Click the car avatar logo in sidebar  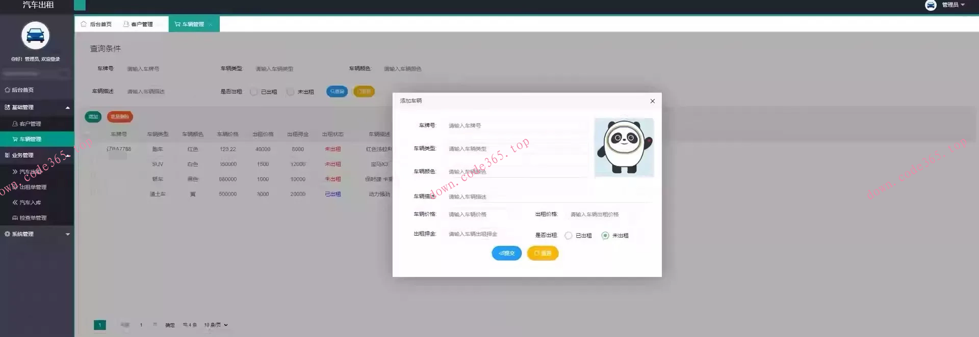pos(35,36)
